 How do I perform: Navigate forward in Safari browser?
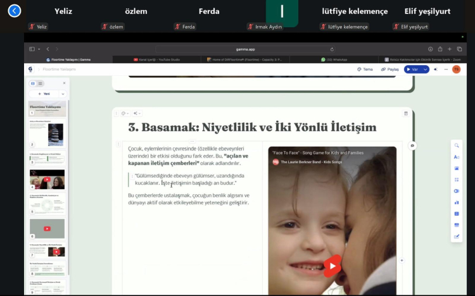(57, 49)
